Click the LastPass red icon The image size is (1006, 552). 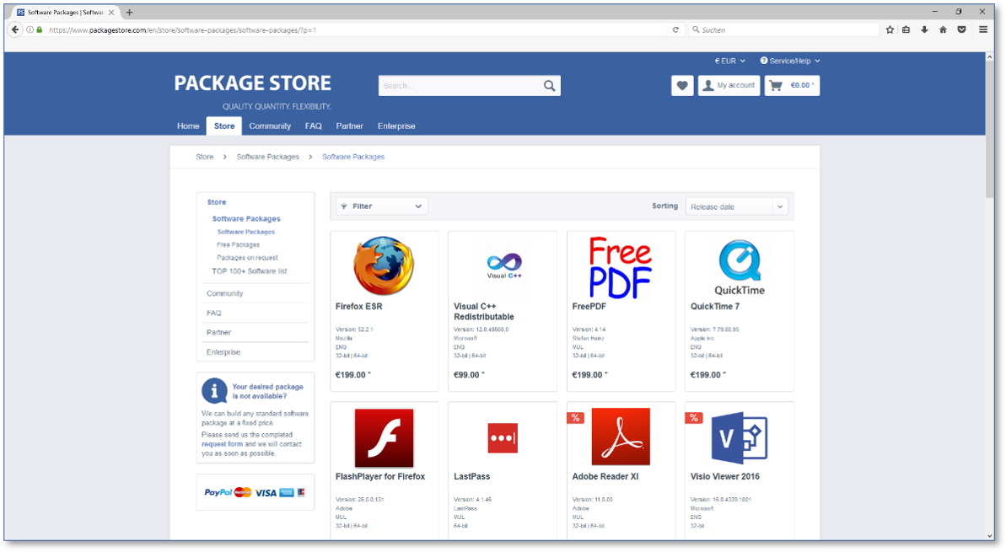(x=503, y=438)
